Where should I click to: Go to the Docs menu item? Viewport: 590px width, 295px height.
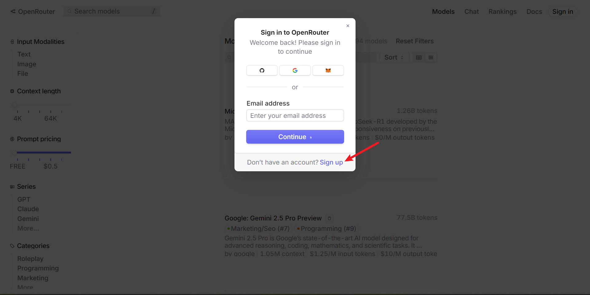(534, 12)
